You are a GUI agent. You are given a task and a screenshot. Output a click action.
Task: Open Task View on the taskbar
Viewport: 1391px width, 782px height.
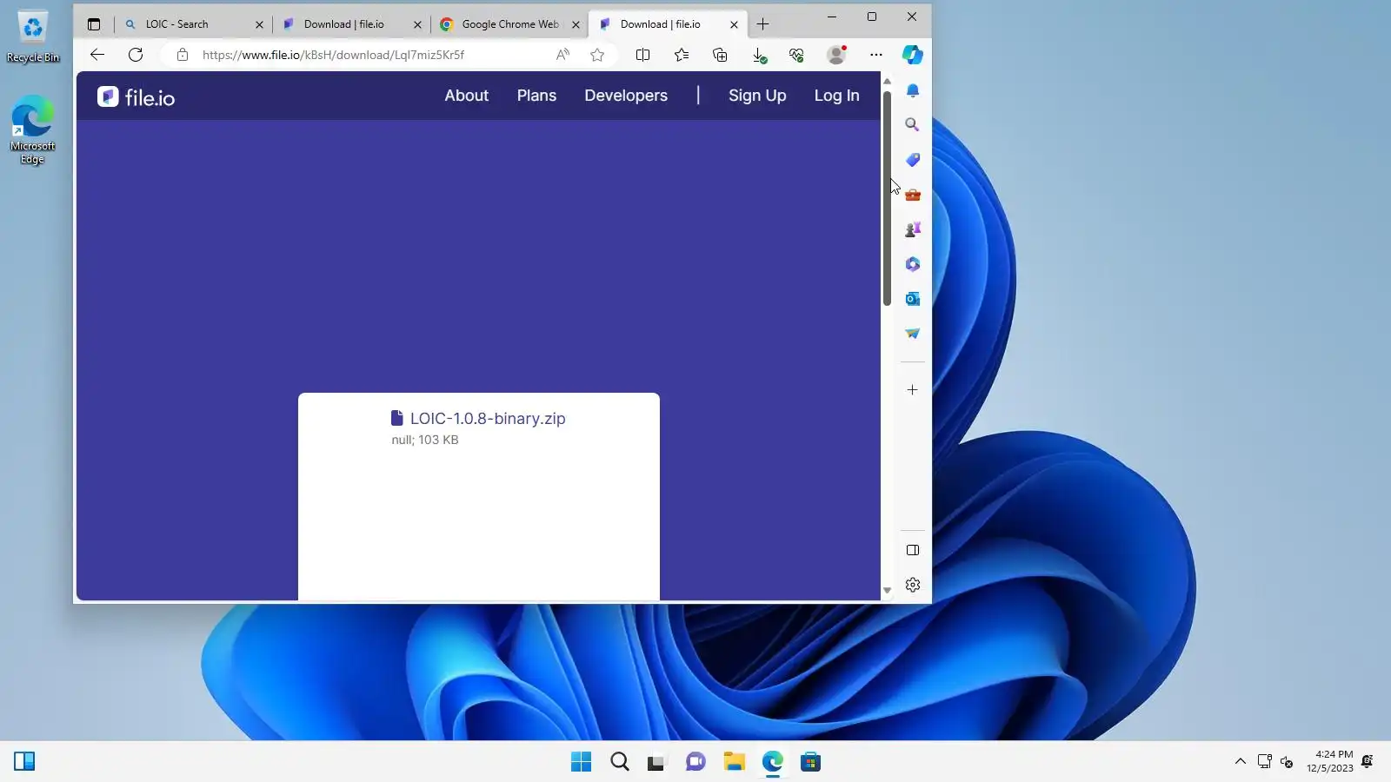656,762
